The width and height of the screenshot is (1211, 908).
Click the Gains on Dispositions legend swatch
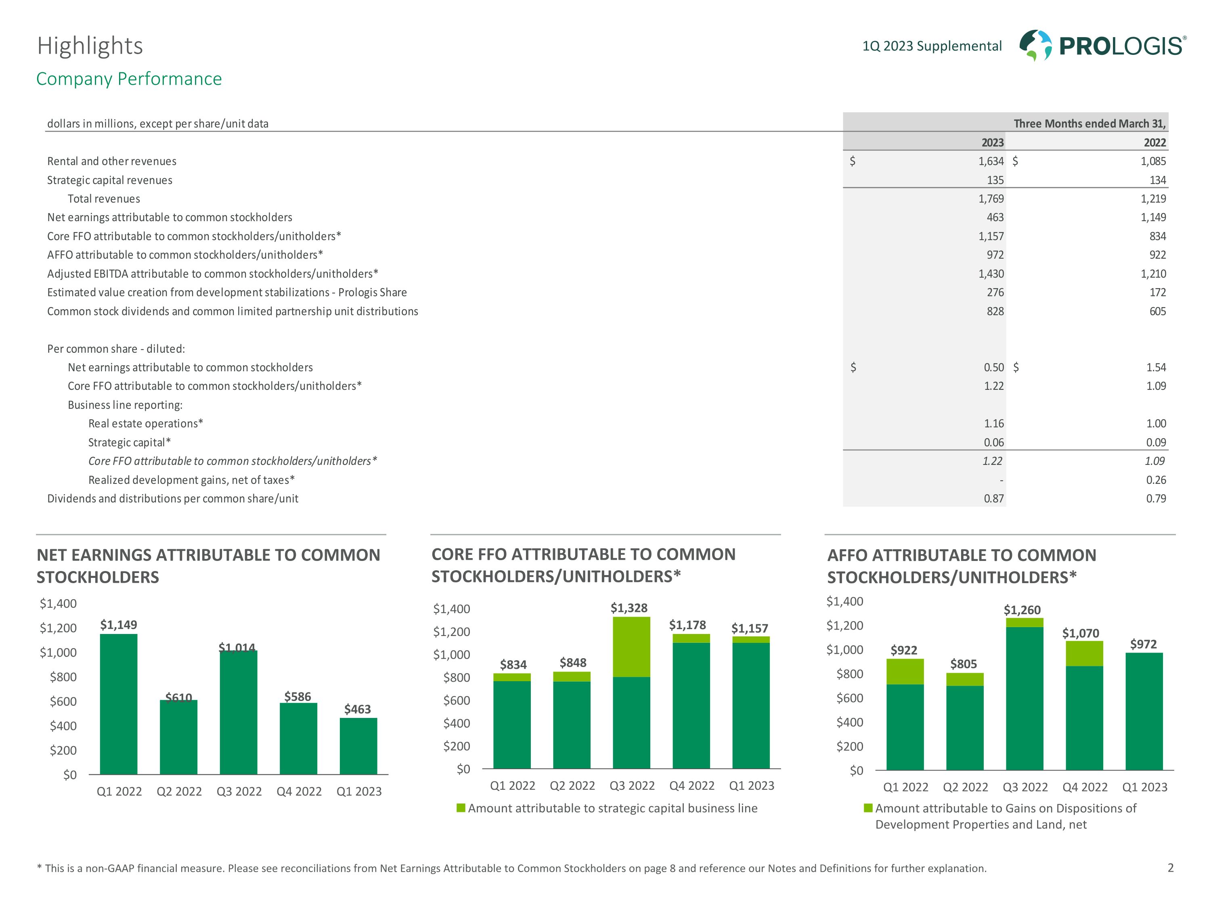(x=868, y=808)
